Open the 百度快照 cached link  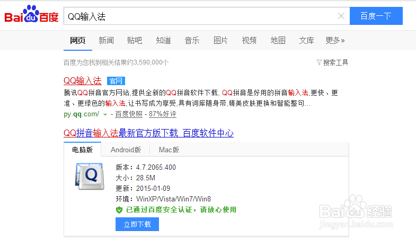pos(129,114)
